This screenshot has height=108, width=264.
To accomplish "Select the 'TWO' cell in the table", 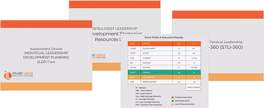I will [134, 44].
